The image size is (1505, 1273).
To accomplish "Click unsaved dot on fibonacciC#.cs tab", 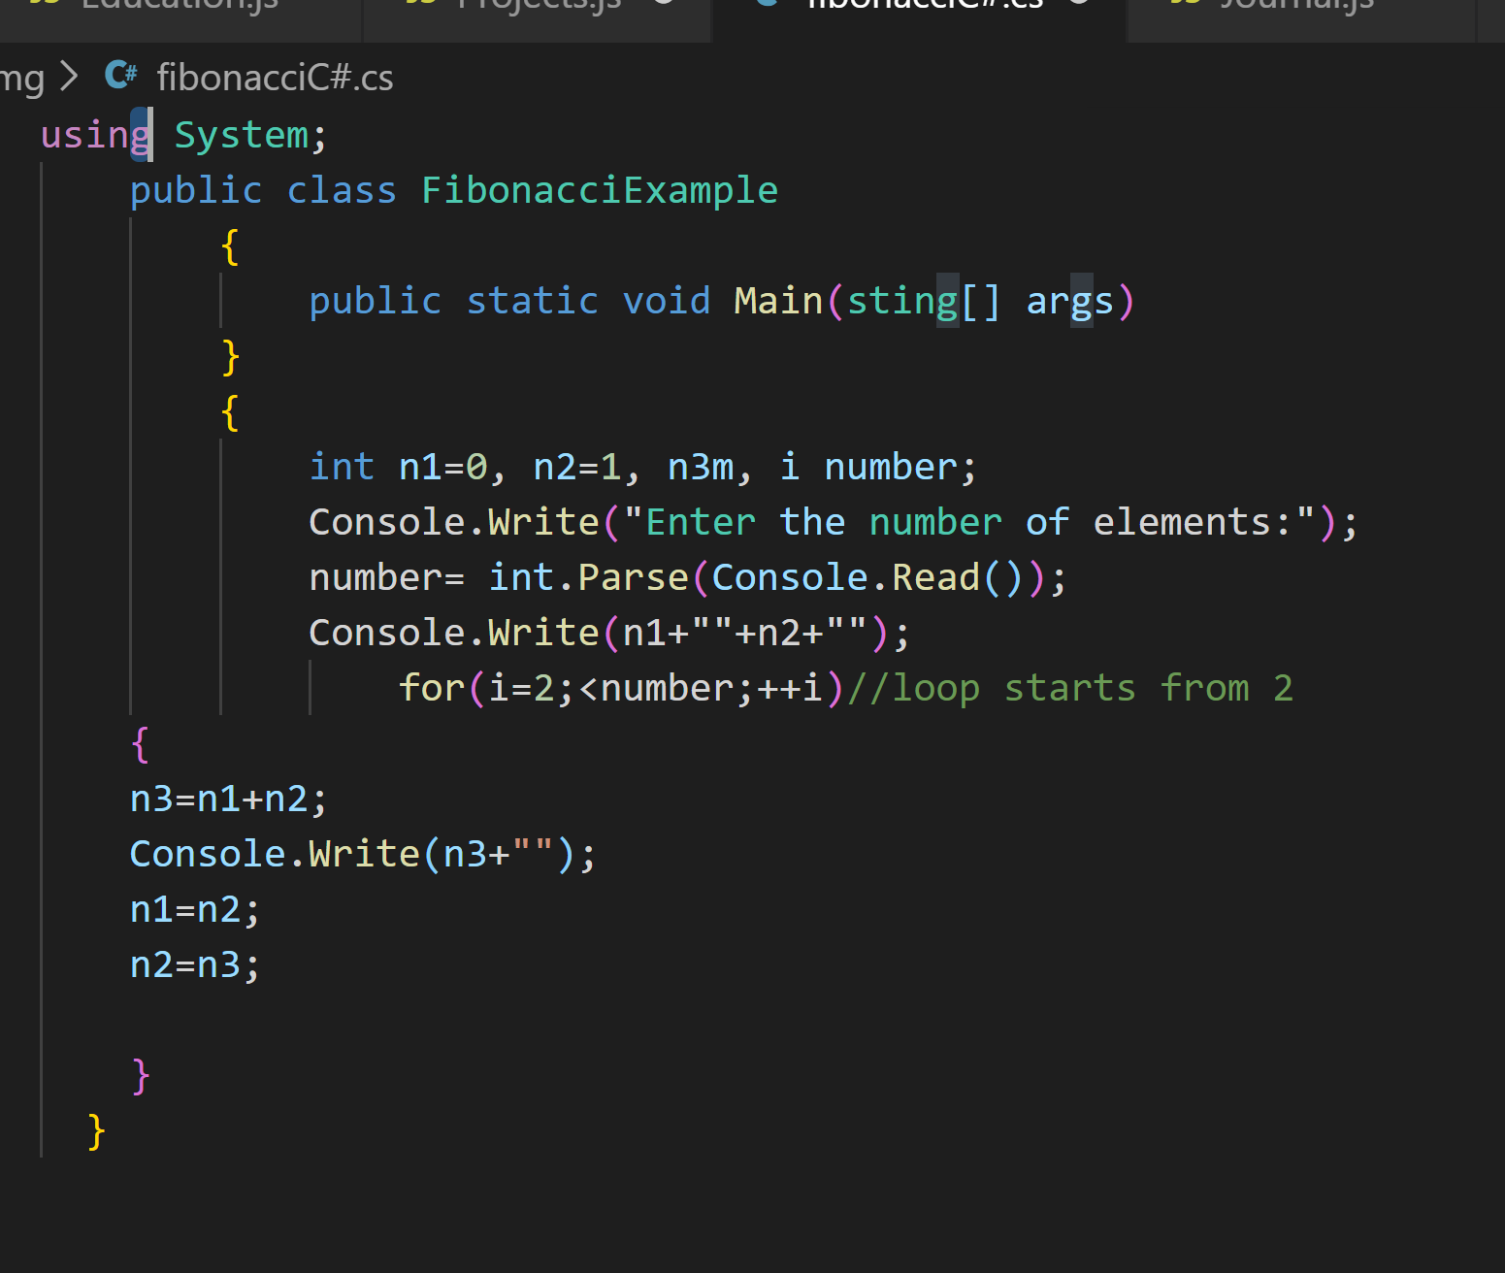I will [1078, 3].
